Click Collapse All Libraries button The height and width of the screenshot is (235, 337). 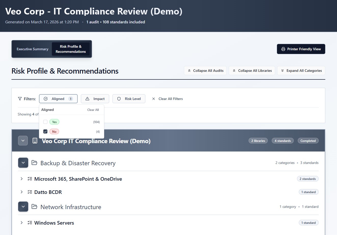point(252,71)
